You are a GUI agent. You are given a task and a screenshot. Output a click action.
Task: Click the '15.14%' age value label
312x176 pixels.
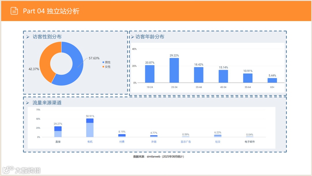[x=223, y=68]
